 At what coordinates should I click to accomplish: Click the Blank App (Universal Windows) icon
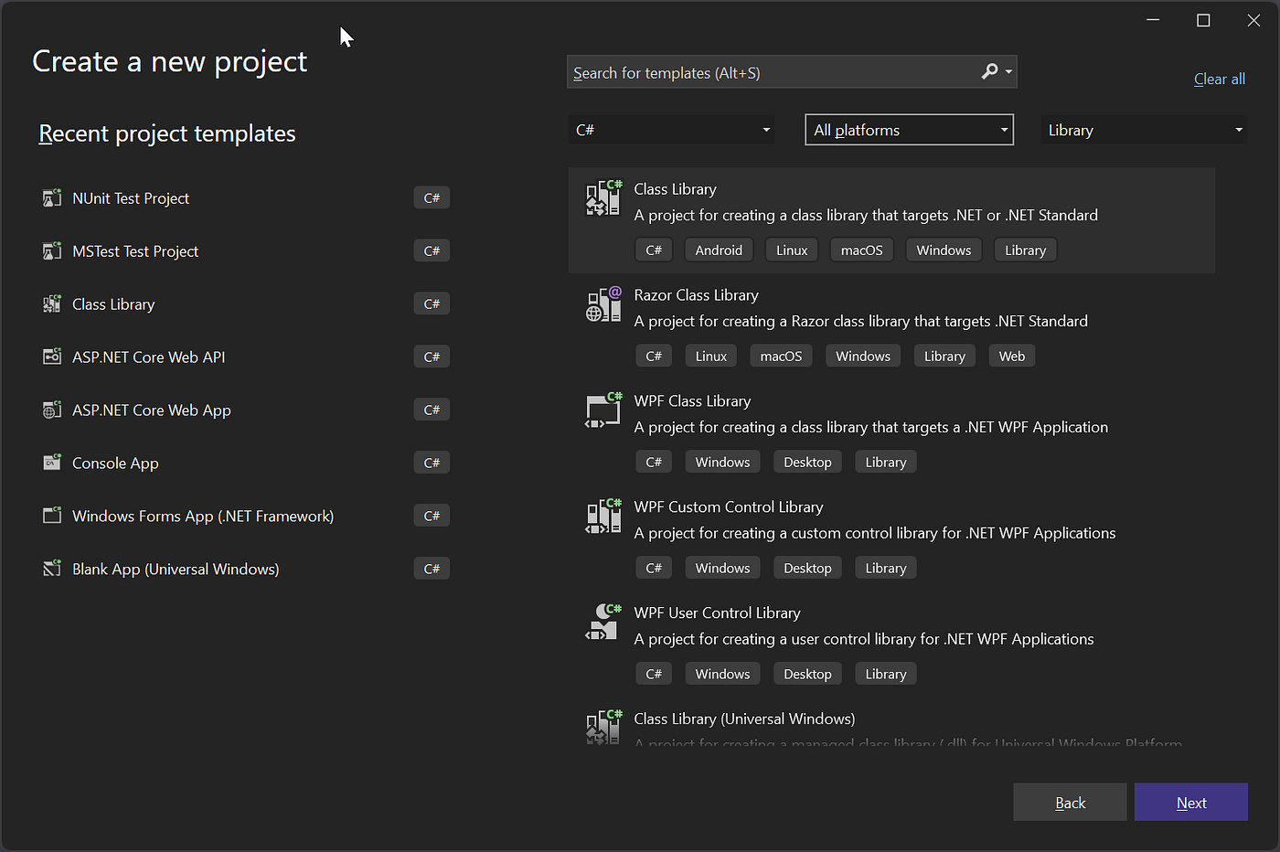[x=52, y=569]
